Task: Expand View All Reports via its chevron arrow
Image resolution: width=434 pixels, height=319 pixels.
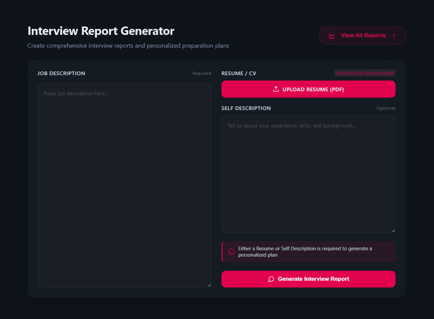Action: [394, 35]
